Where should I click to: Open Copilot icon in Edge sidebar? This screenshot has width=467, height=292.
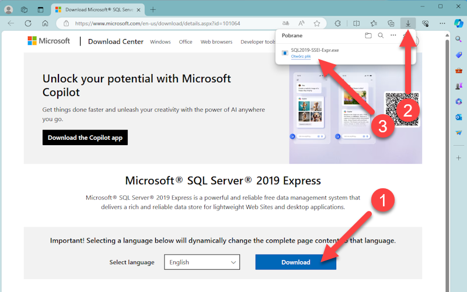coord(458,23)
